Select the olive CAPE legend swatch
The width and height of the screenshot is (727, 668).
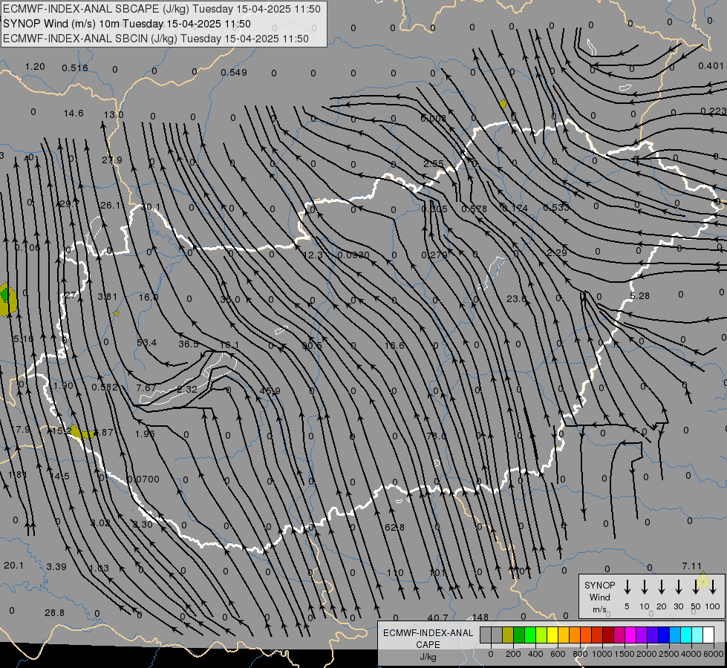click(508, 635)
